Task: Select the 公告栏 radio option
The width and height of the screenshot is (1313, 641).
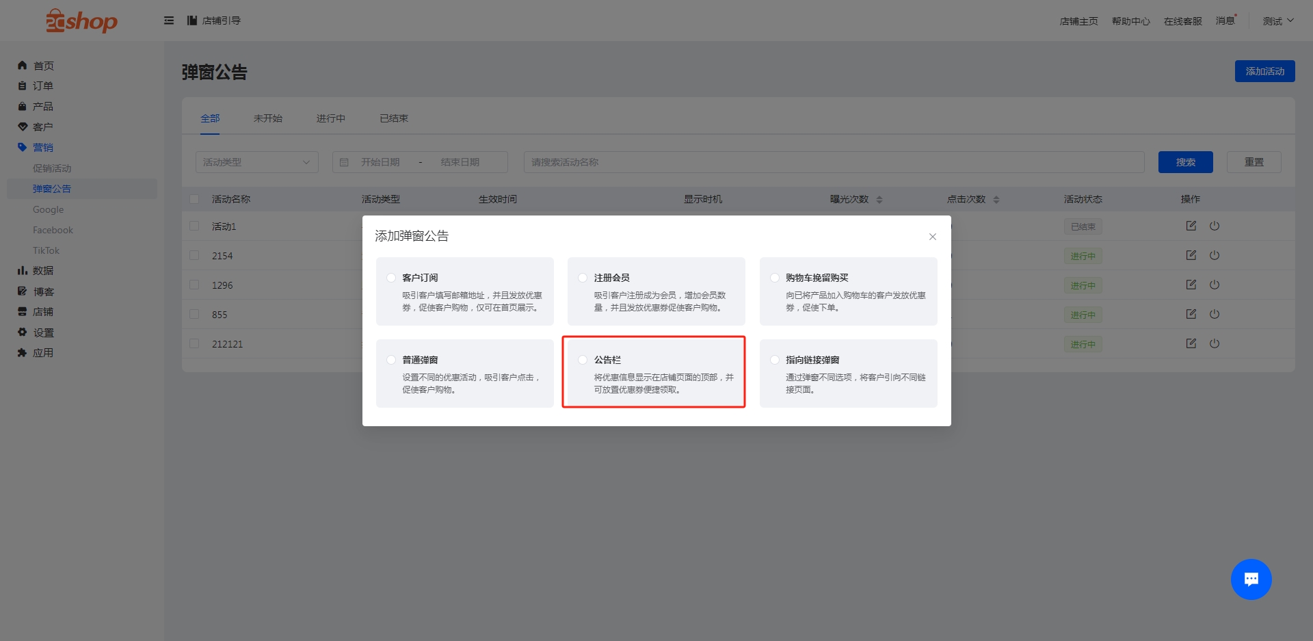Action: point(583,360)
